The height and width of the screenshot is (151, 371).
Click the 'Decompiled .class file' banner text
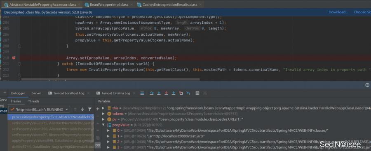(48, 12)
